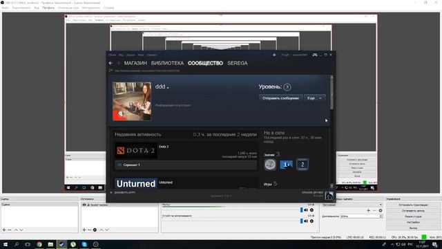The image size is (442, 249).
Task: Add a source with Sources plus icon
Action: click(x=84, y=230)
